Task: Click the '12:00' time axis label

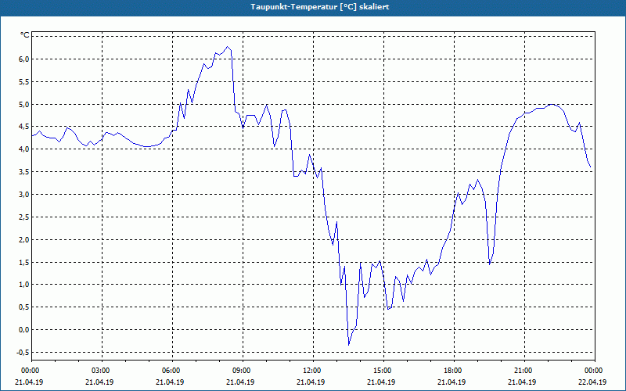Action: click(311, 370)
